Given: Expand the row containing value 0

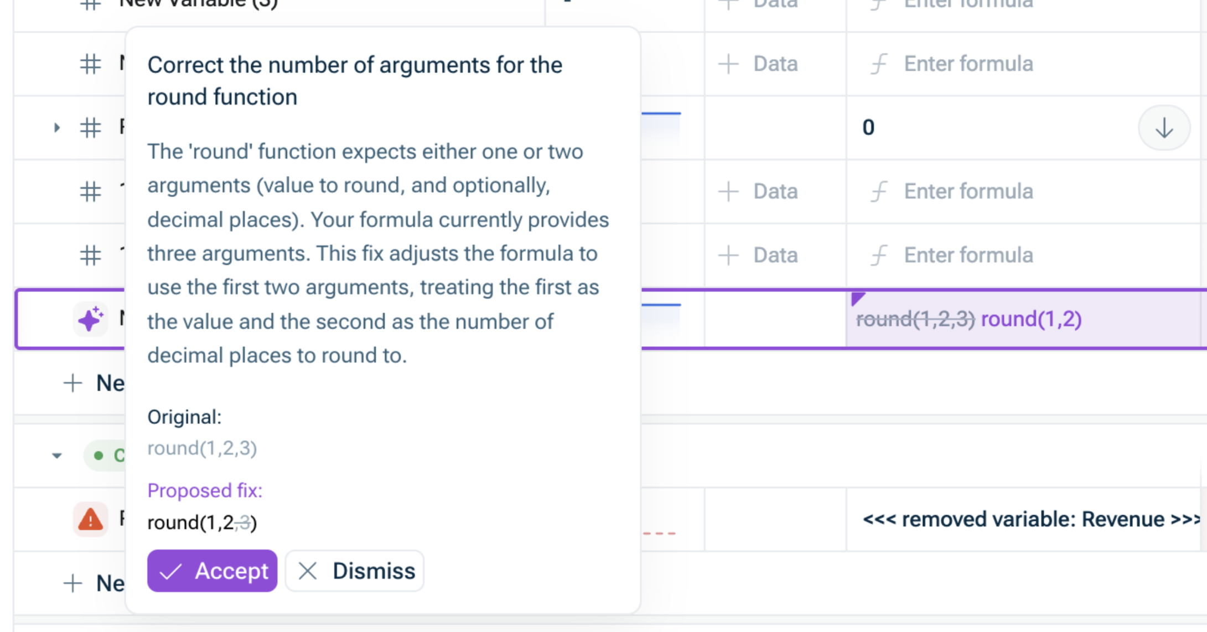Looking at the screenshot, I should [56, 128].
